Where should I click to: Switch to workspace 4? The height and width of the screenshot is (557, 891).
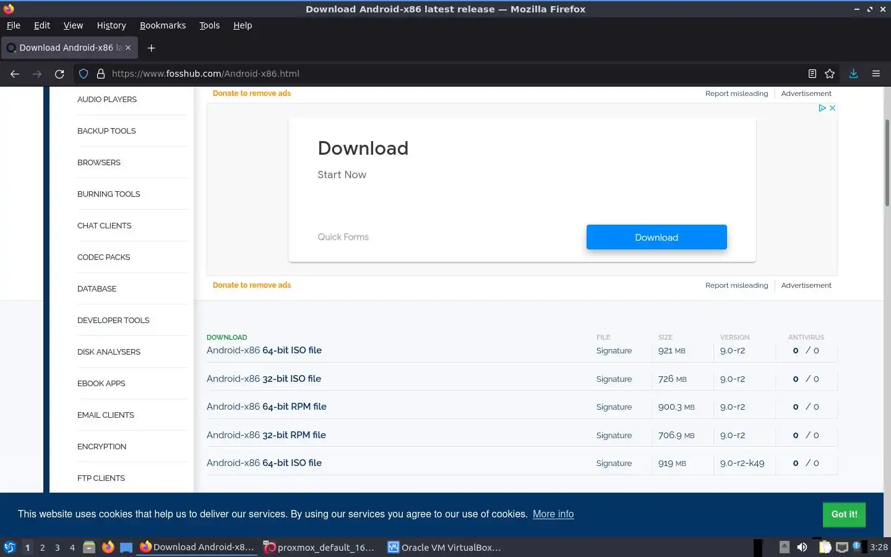pos(72,547)
